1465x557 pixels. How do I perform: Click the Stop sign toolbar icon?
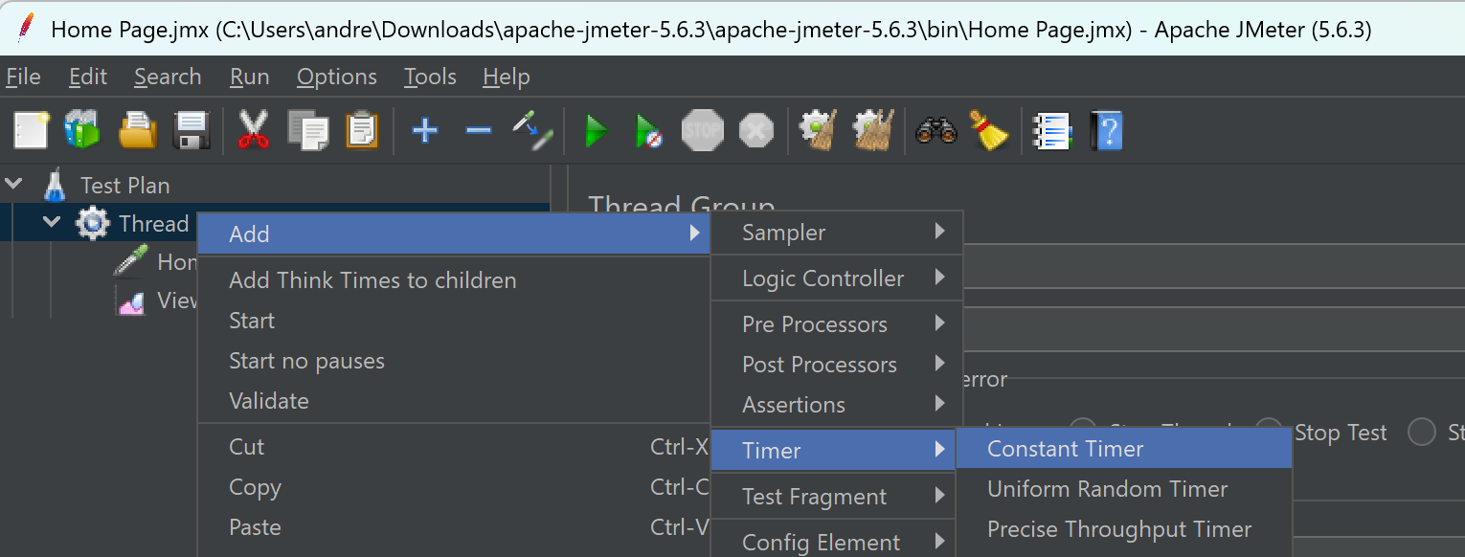coord(703,129)
